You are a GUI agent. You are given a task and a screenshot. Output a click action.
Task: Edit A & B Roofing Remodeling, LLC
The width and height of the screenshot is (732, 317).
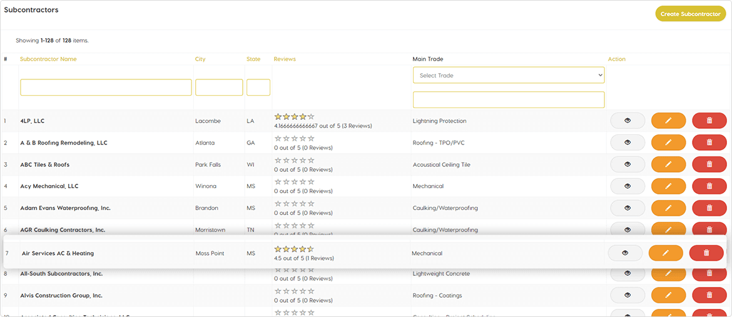tap(668, 143)
